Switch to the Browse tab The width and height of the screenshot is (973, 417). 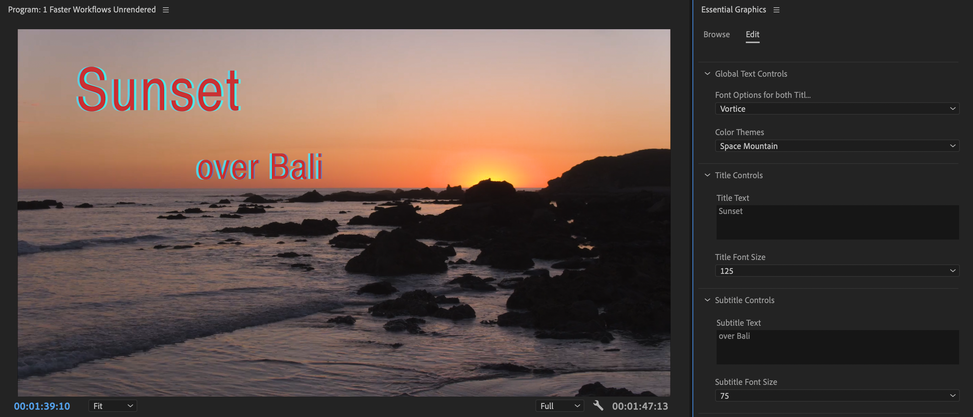tap(716, 34)
